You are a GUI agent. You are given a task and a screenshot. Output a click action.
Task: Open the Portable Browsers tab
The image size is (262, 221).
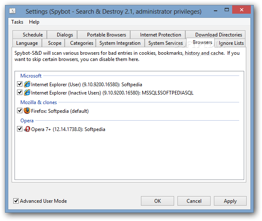coord(104,34)
